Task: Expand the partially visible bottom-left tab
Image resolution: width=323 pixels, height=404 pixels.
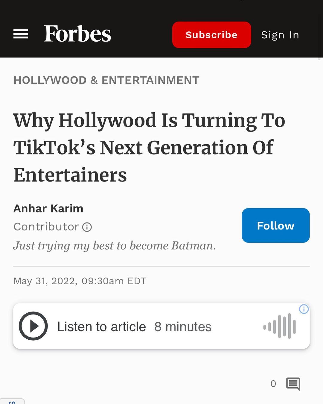Action: tap(12, 401)
